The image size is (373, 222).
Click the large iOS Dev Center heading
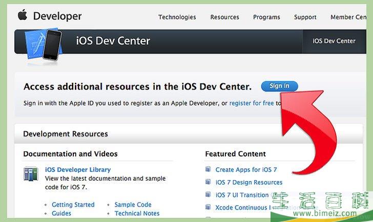(113, 41)
